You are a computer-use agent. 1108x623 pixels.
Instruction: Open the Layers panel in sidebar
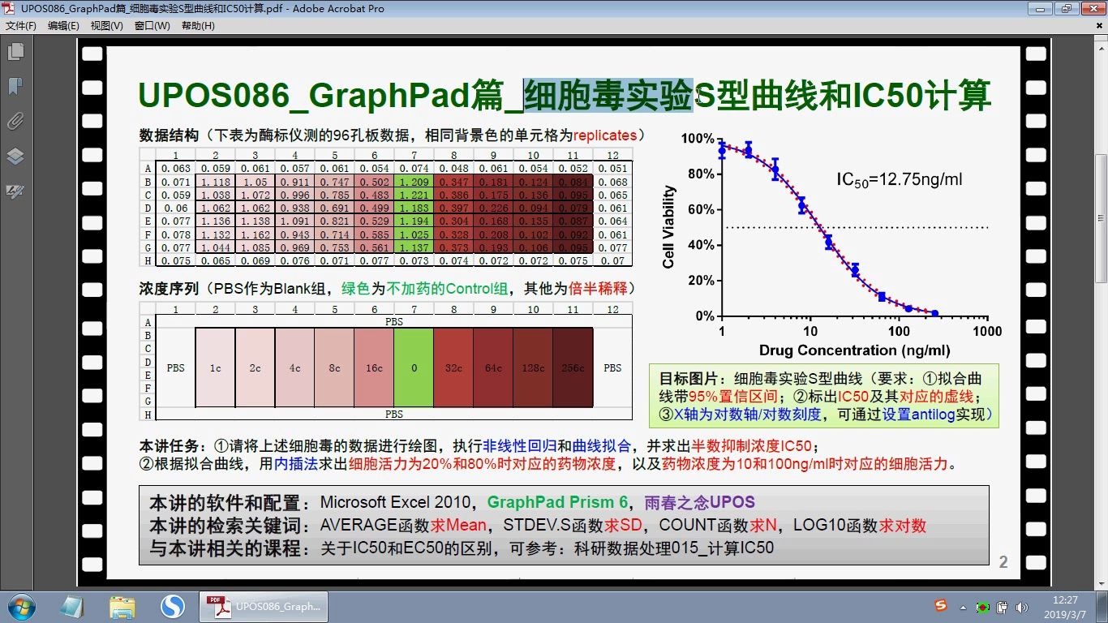coord(15,156)
